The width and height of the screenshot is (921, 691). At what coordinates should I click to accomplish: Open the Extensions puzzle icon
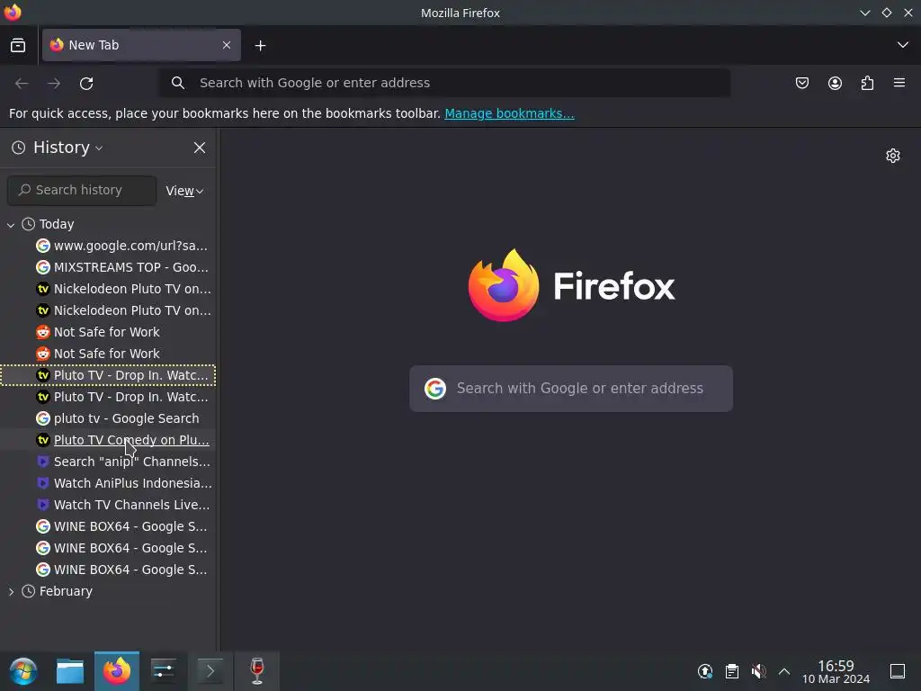coord(867,83)
